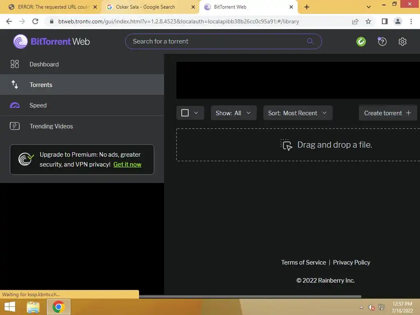Follow the Get it now link

point(127,164)
